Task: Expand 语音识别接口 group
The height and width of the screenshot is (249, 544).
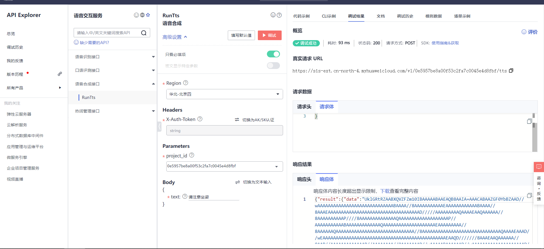Action: coord(153,57)
